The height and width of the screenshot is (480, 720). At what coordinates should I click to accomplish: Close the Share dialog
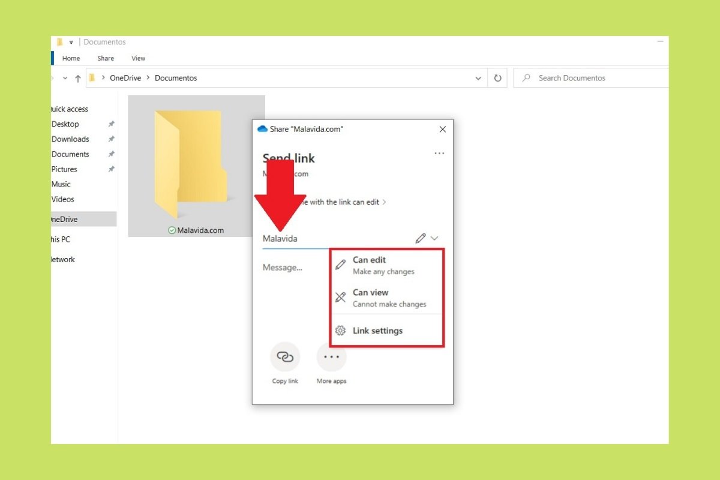443,129
